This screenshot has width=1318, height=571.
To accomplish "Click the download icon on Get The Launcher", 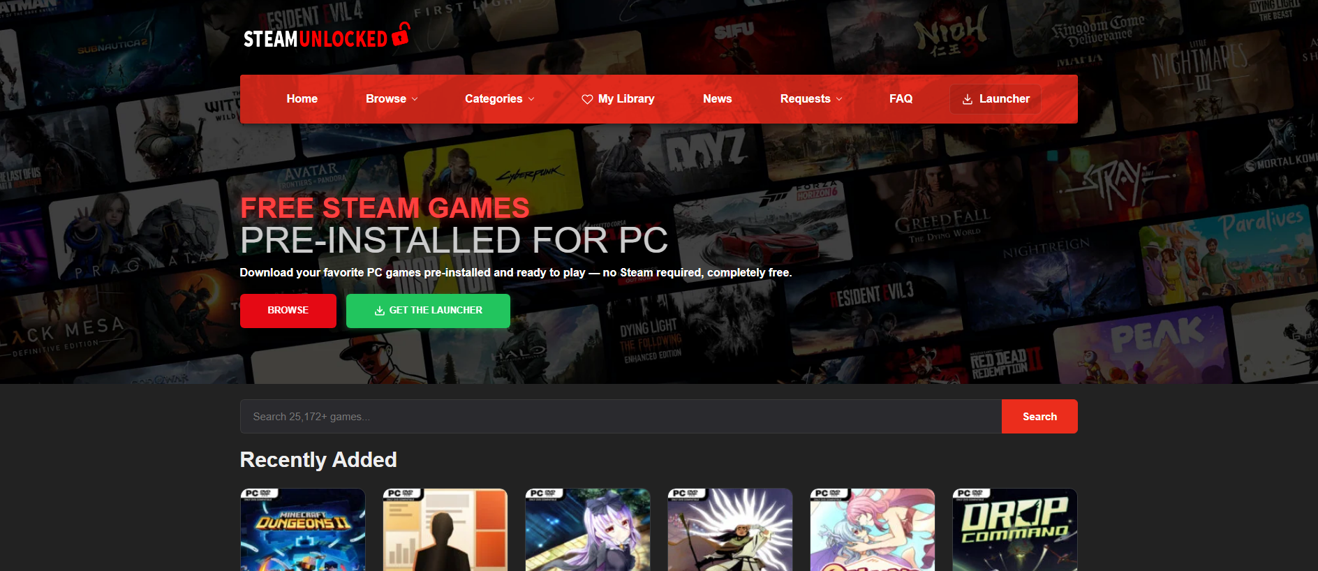I will [380, 311].
